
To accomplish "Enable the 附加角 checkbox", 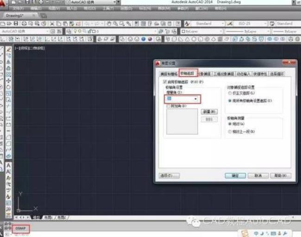I will 169,106.
